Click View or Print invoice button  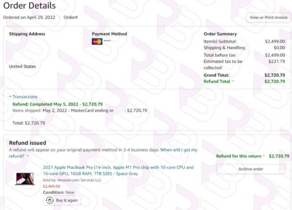click(268, 17)
